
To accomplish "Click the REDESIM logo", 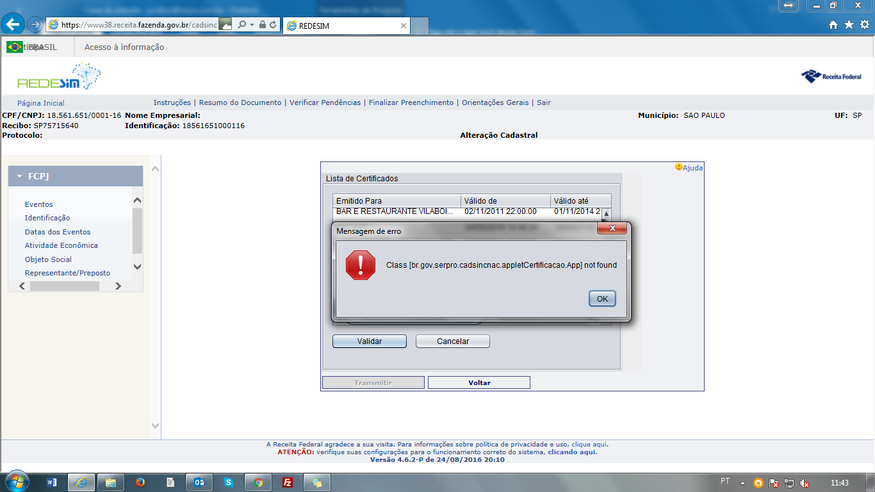I will coord(58,78).
